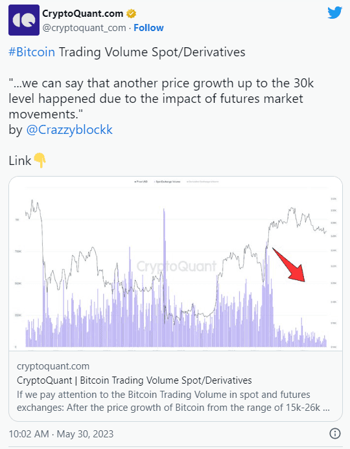Click the volume spike bar in chart
The height and width of the screenshot is (449, 350).
point(165,278)
